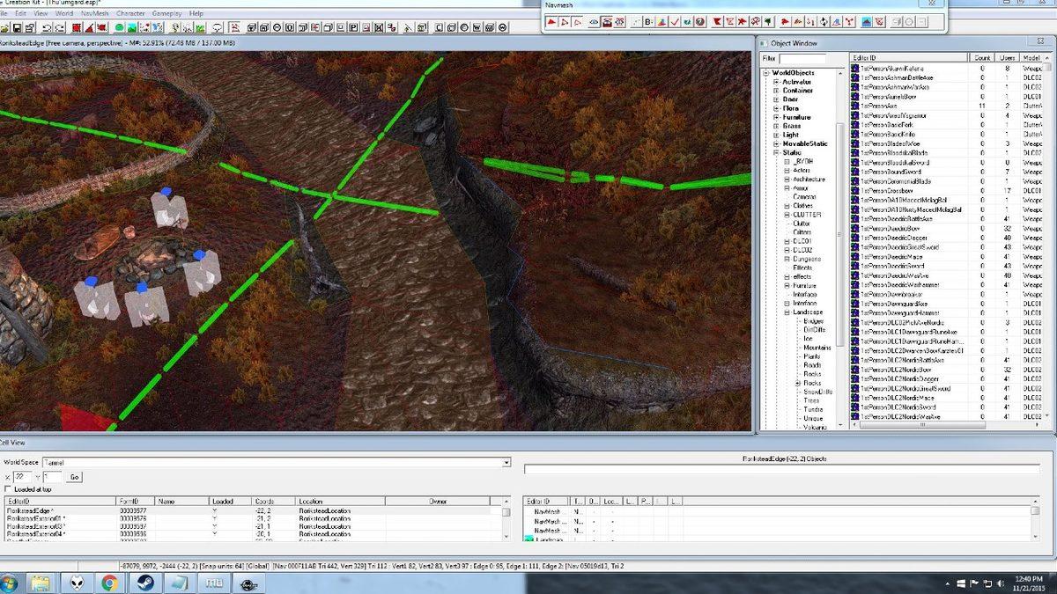Enable the Loaded at top checkbox
Screen dimensions: 1057x594
click(x=9, y=488)
